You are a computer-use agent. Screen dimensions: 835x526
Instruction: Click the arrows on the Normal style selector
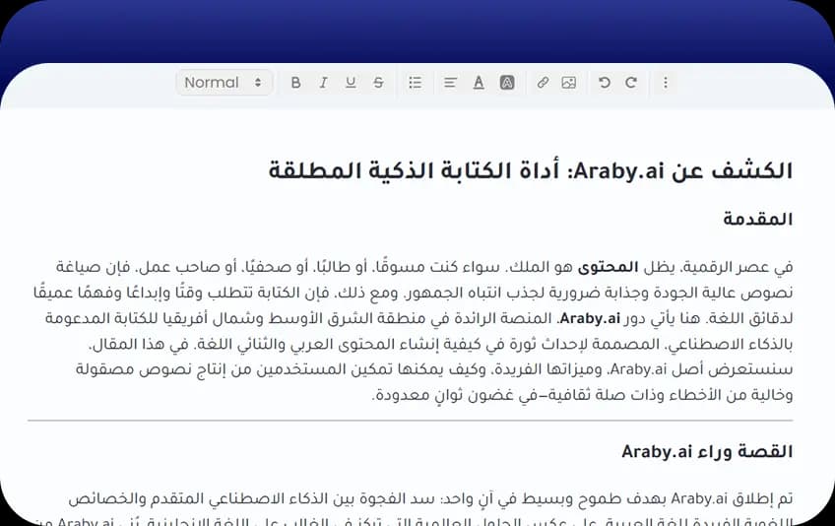coord(258,83)
